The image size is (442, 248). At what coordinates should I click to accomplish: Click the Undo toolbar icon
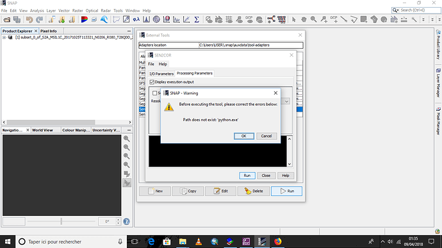(29, 19)
